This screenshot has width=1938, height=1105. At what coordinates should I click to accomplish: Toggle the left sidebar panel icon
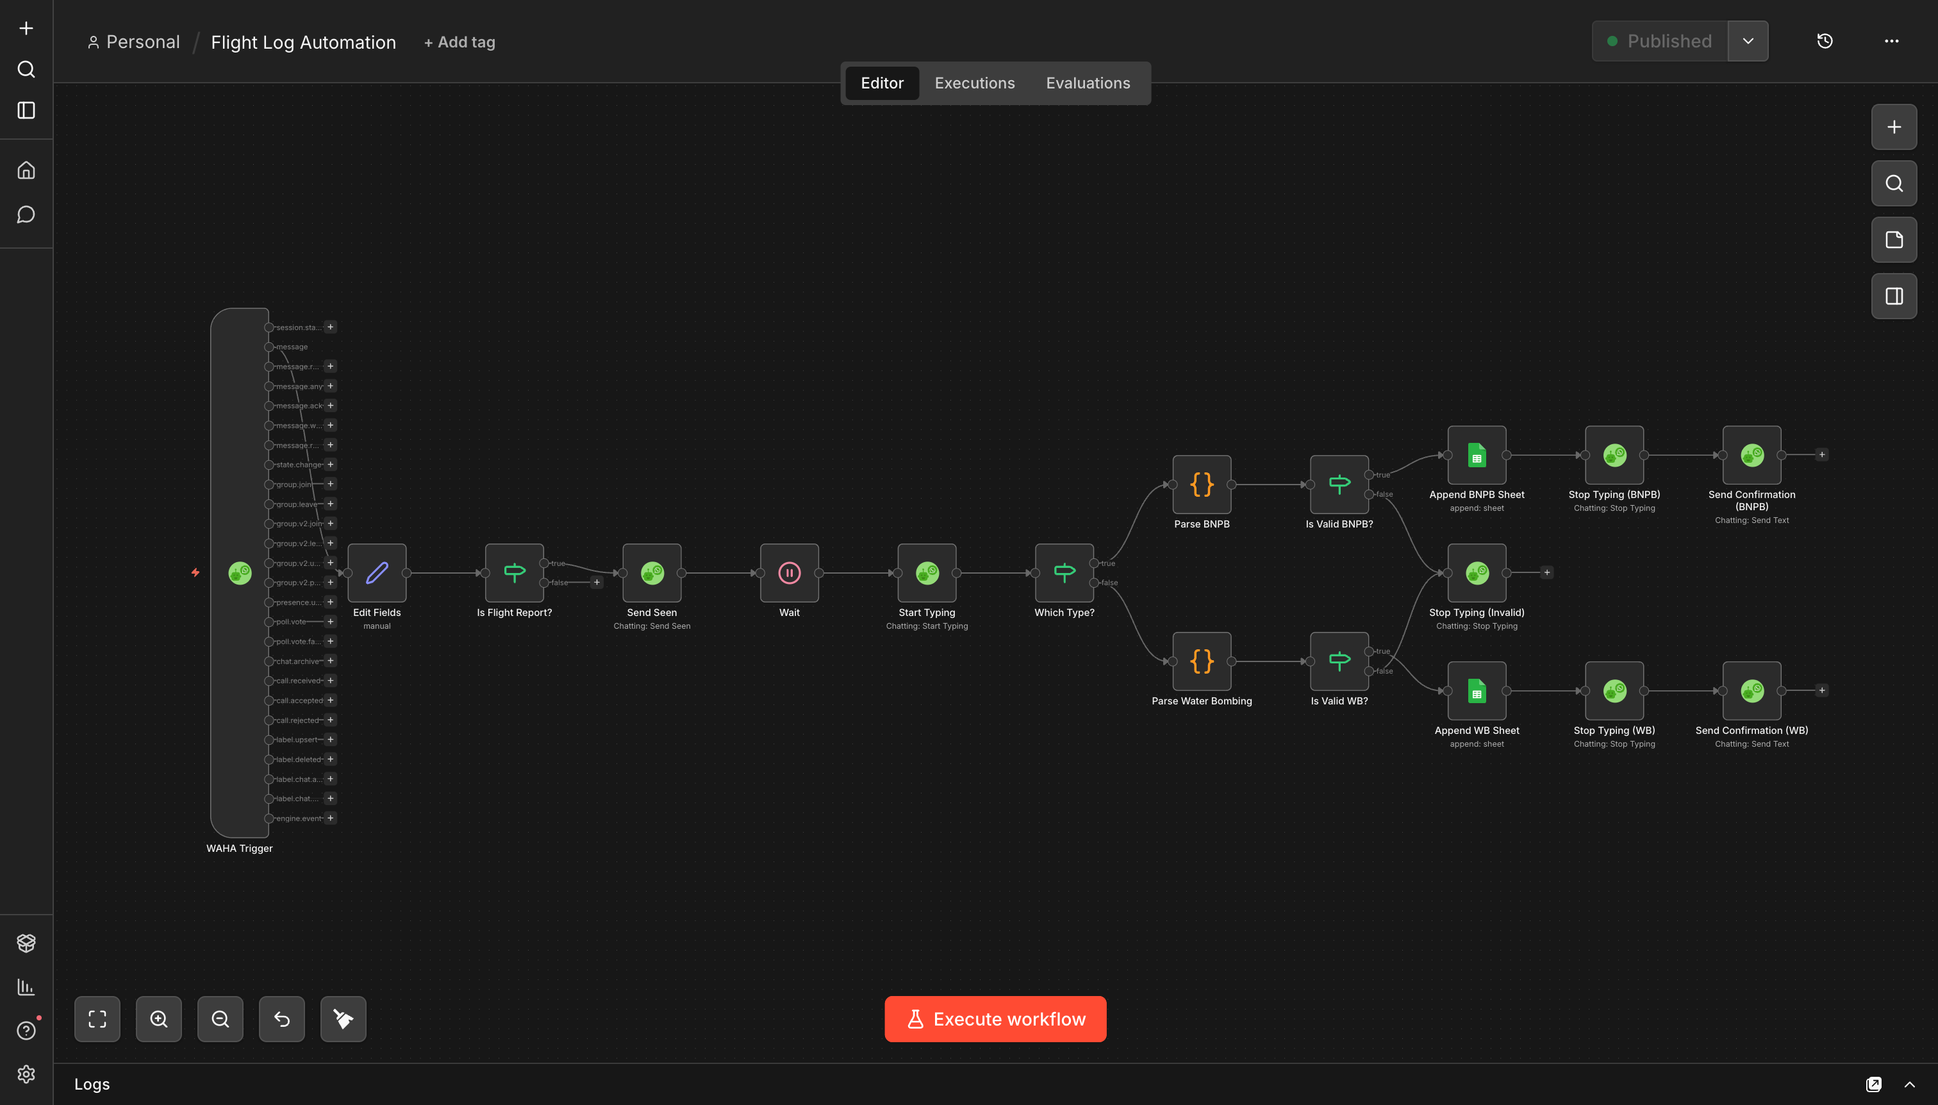pos(26,111)
